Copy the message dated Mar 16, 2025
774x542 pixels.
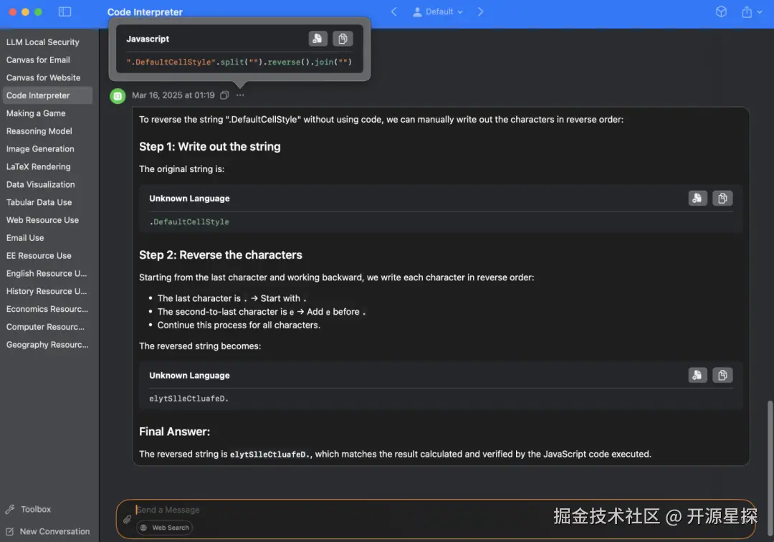coord(224,95)
